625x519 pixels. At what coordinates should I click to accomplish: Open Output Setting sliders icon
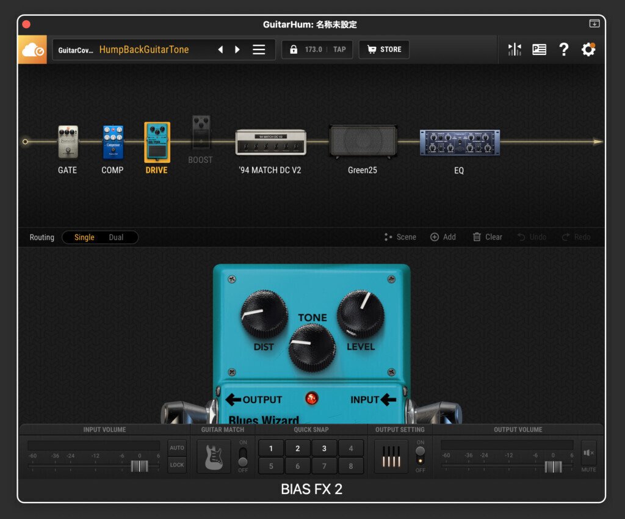click(x=391, y=457)
